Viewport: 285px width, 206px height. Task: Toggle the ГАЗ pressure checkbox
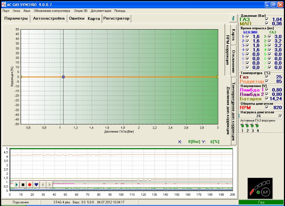[x=266, y=19]
